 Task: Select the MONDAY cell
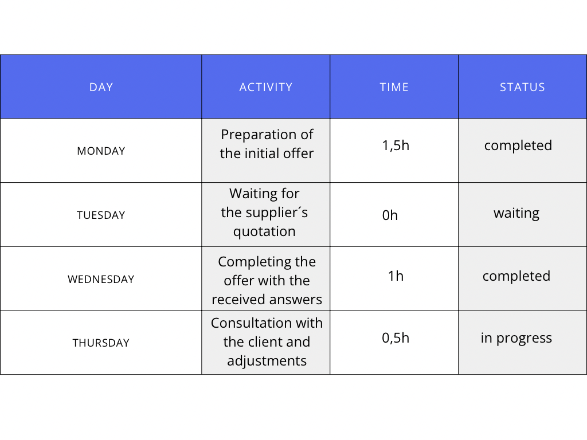pos(101,151)
